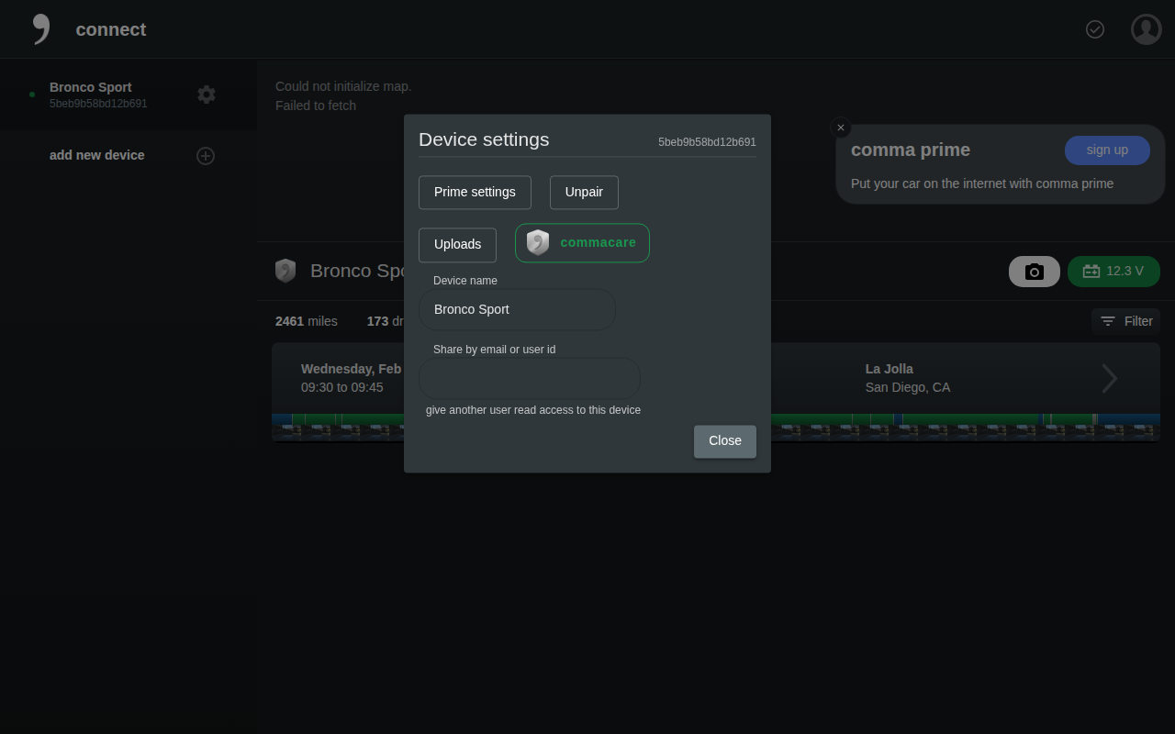Click the read access helper text

point(533,410)
